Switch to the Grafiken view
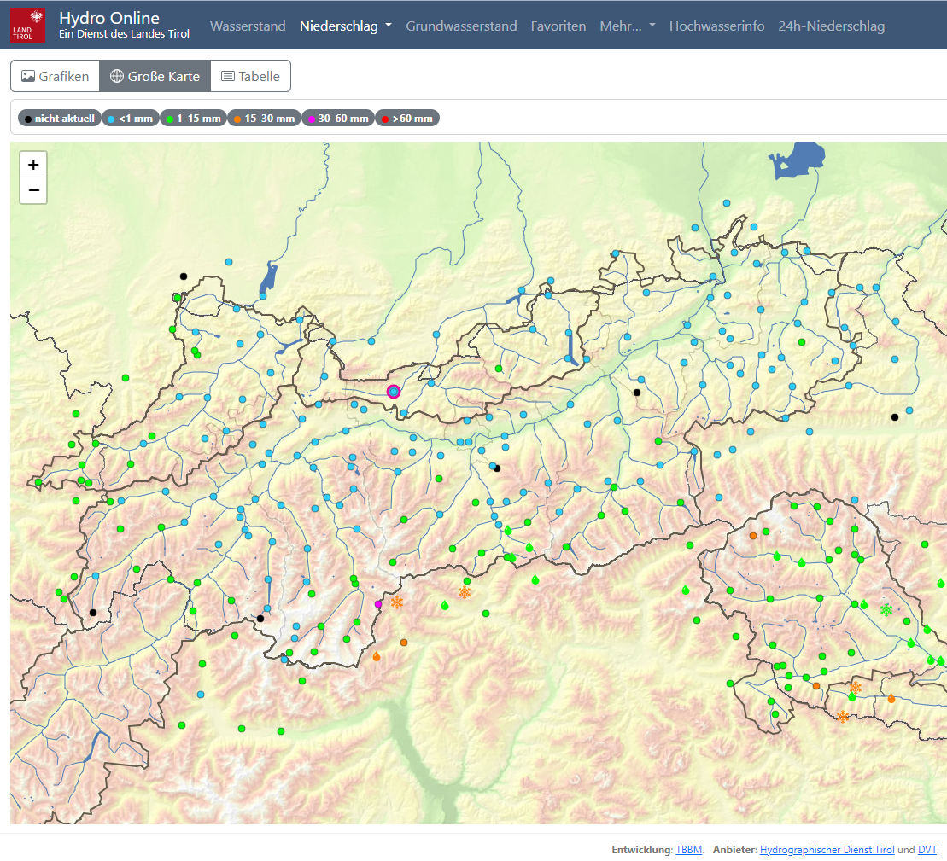947x861 pixels. tap(55, 76)
